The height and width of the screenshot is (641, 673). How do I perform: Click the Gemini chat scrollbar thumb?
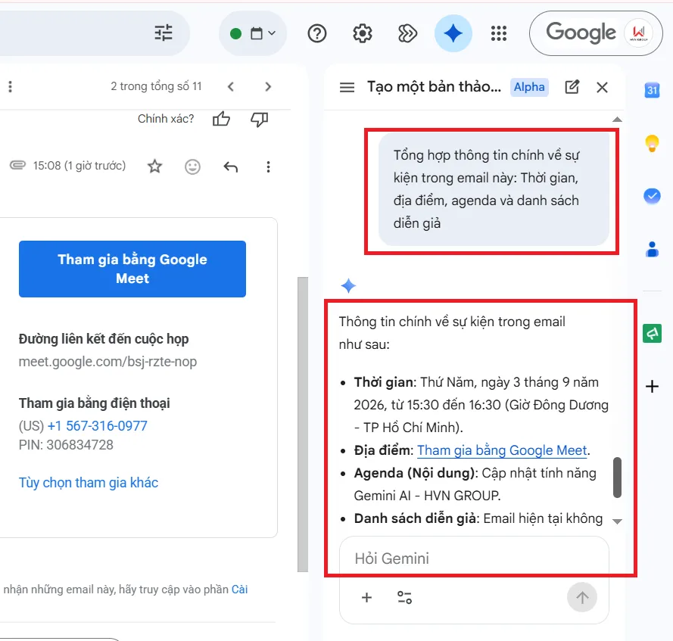617,478
